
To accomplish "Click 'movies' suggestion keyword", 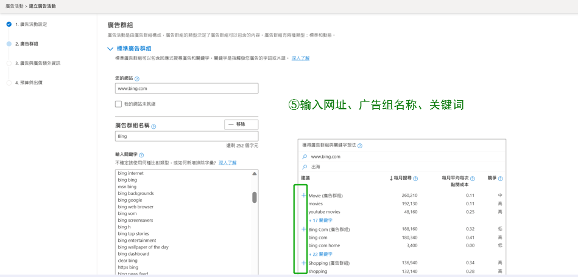I will [315, 203].
